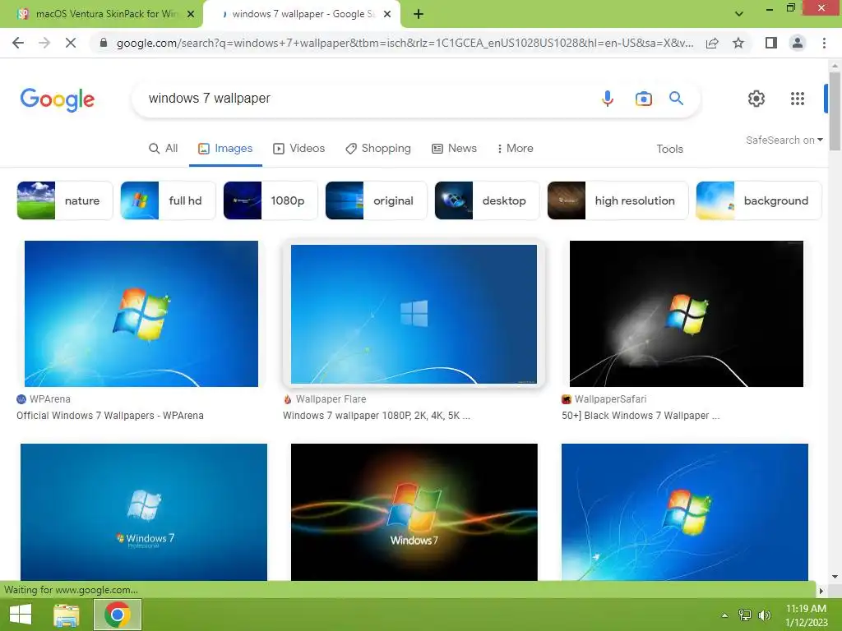Screen dimensions: 842x631
Task: Bookmark this page with the star
Action: point(738,43)
